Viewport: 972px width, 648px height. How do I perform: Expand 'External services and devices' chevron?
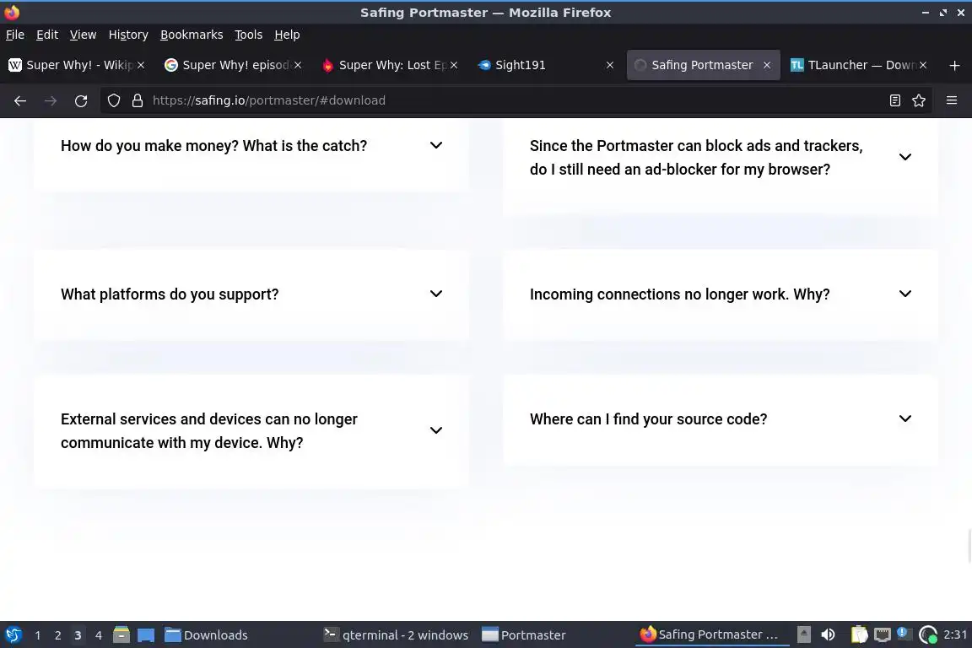click(x=436, y=430)
